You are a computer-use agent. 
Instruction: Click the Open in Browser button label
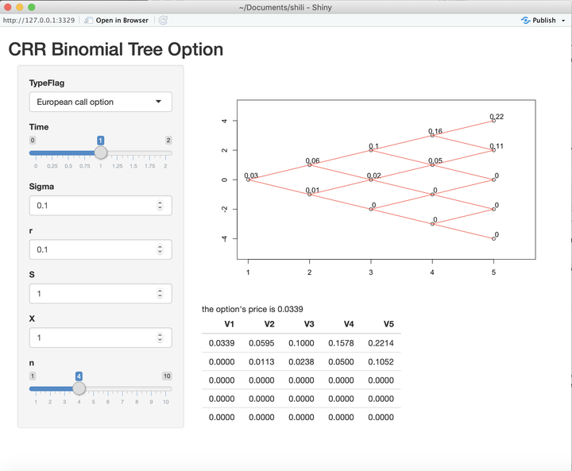122,20
